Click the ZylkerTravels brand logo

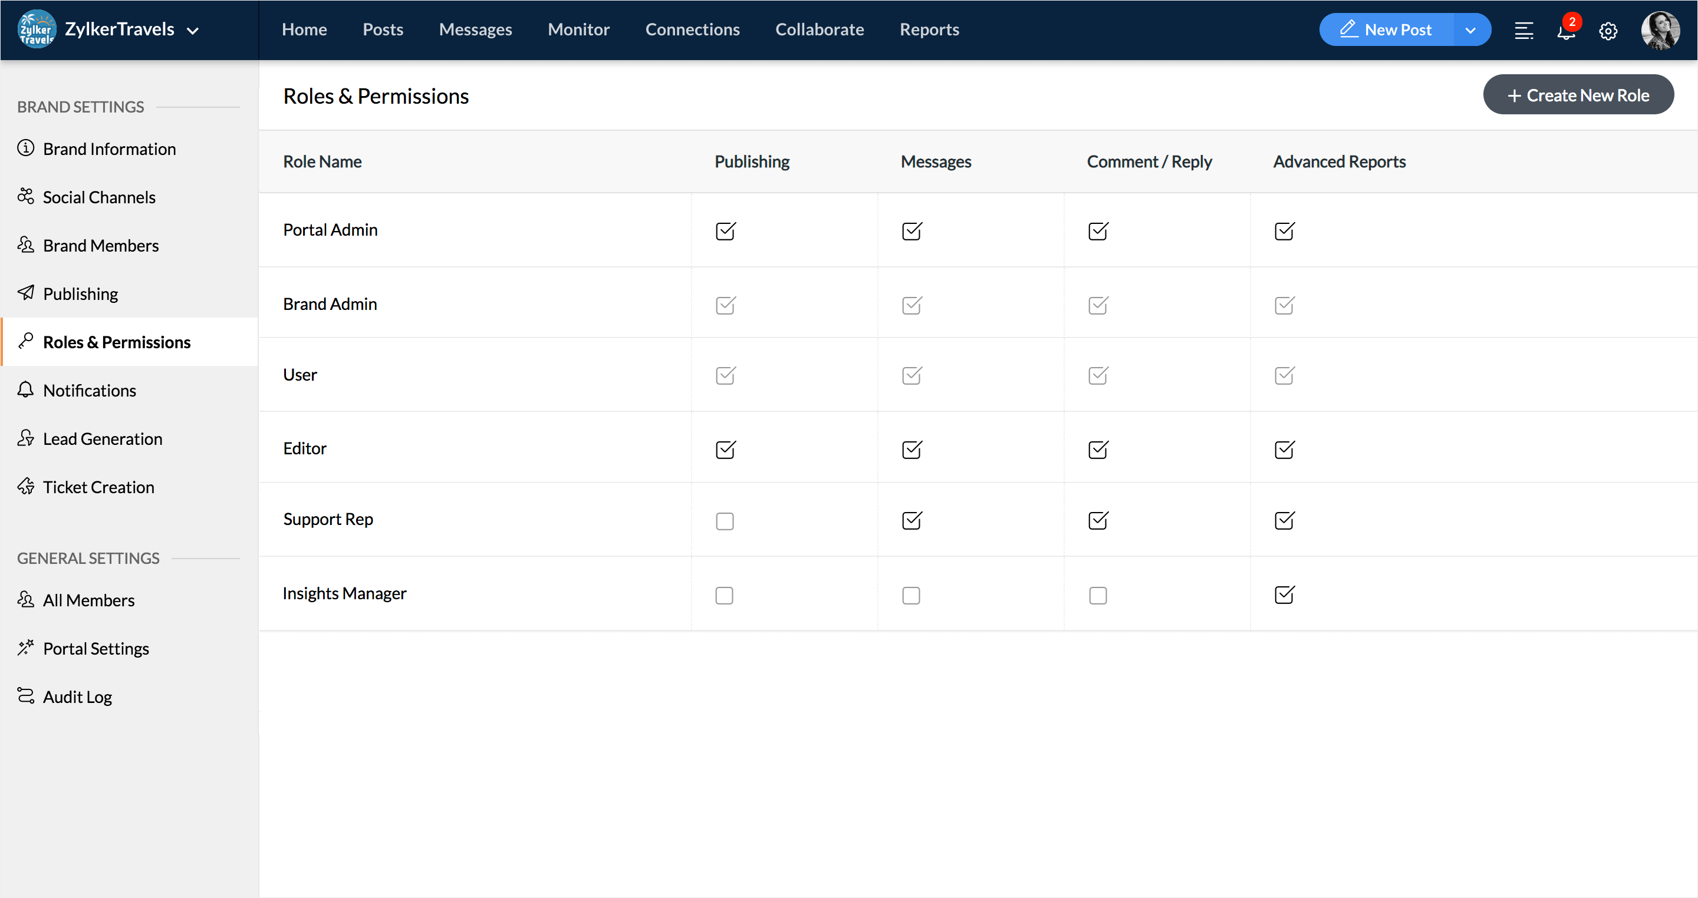coord(36,29)
